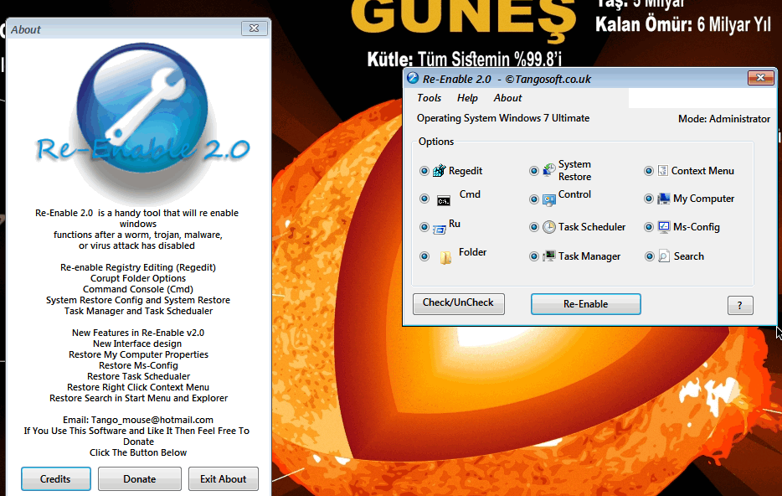Click 'Re-enable Registry Editing (Regedit)' line
Viewport: 782px width, 496px height.
(137, 267)
